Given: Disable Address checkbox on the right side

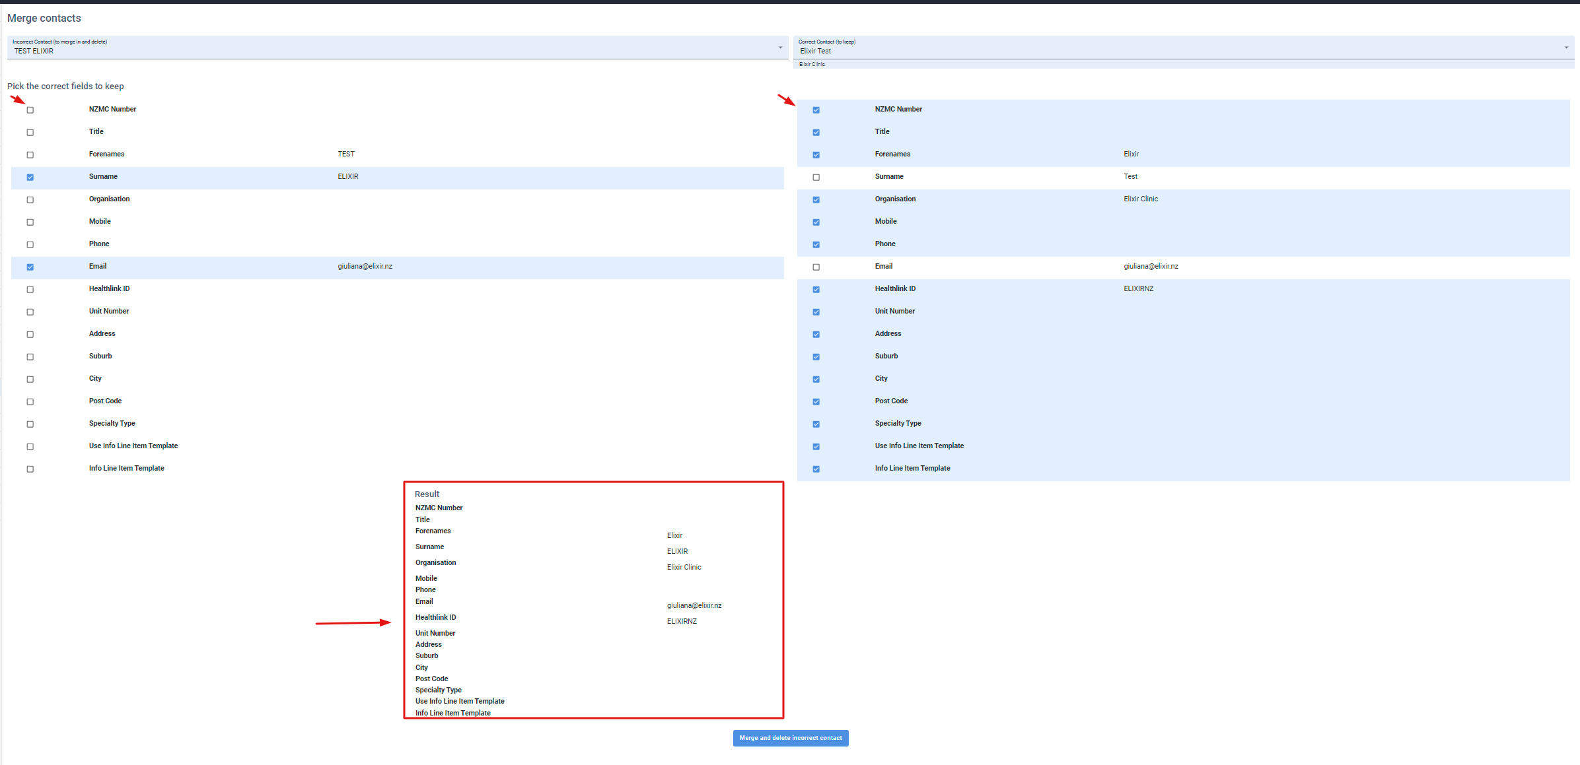Looking at the screenshot, I should (816, 334).
